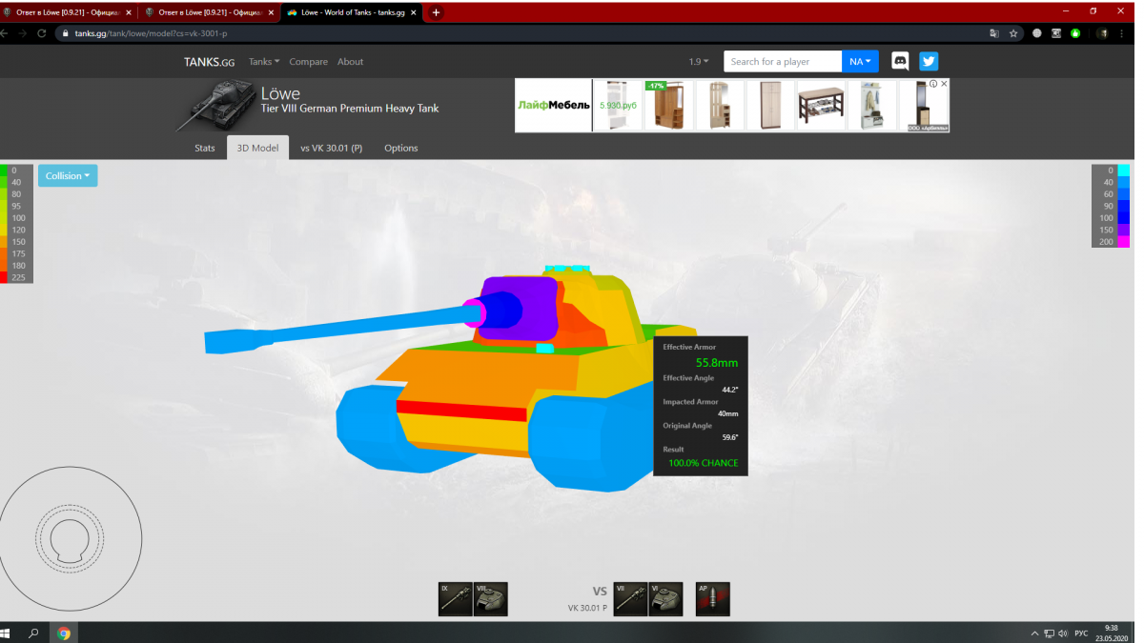Open the Tanks dropdown menu

coord(264,62)
